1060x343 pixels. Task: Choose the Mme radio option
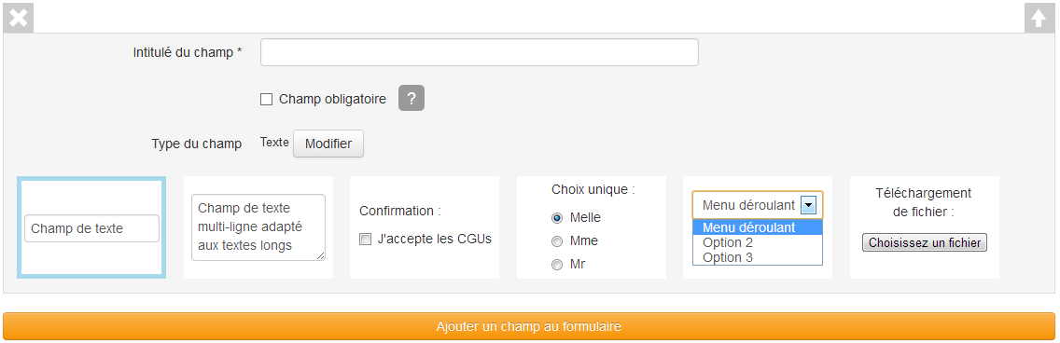point(557,241)
